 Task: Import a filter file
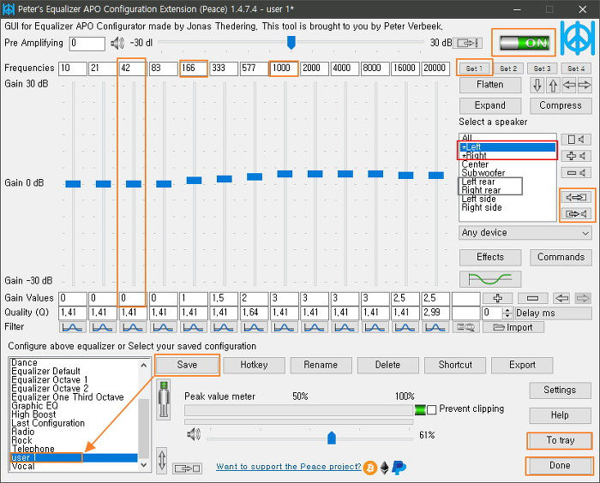(x=513, y=327)
